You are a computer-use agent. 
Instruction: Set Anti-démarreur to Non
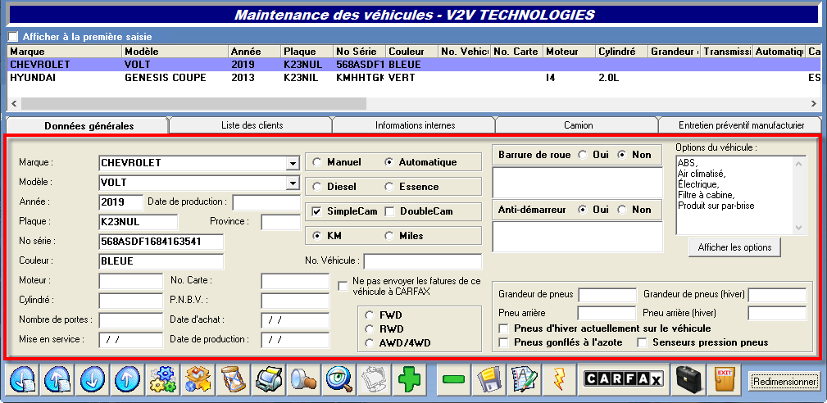(622, 210)
